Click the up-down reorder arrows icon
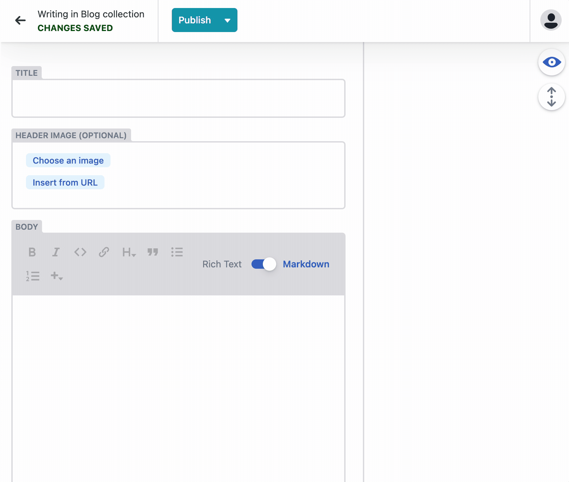The height and width of the screenshot is (482, 569). click(x=551, y=97)
